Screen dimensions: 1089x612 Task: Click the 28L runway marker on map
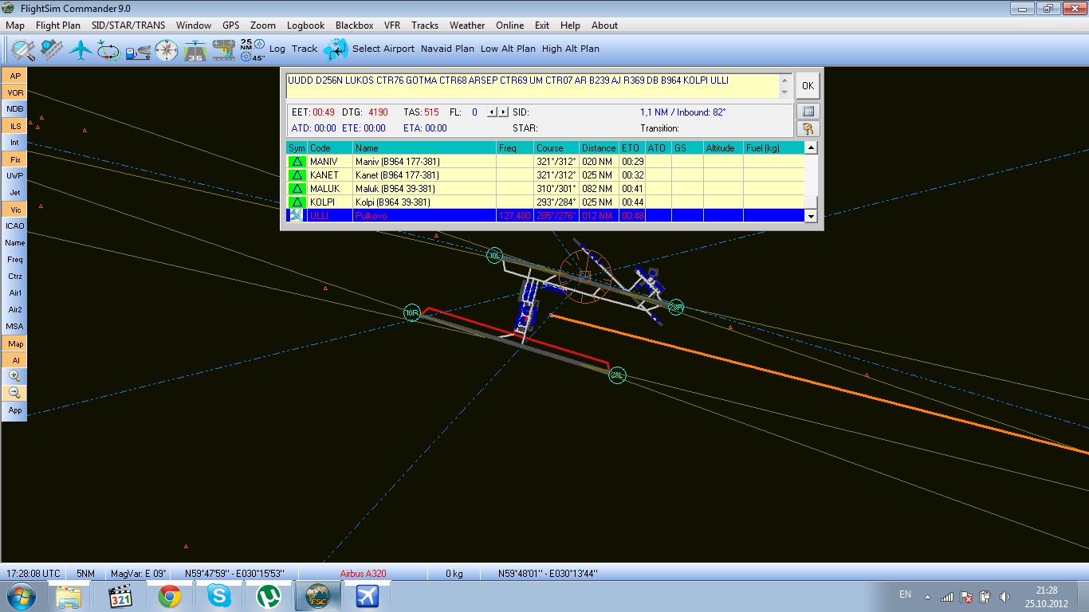tap(617, 375)
